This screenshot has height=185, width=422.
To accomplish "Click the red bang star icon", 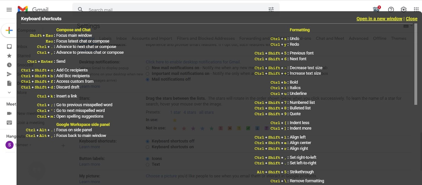I will (x=220, y=128).
